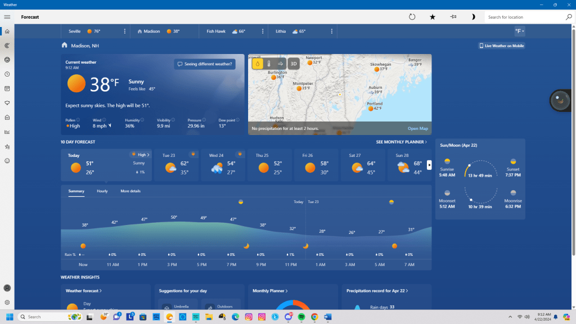576x324 pixels.
Task: Expand next days in 10 day forecast
Action: (x=429, y=165)
